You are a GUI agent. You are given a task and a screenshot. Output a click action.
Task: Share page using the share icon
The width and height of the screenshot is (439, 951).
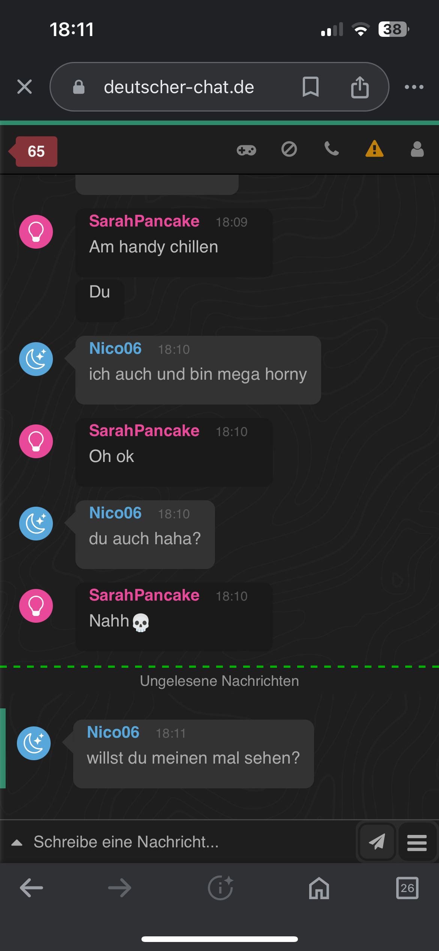(359, 87)
